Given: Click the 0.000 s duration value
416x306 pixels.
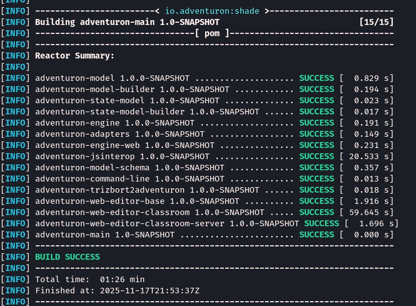Looking at the screenshot, I should pyautogui.click(x=371, y=234).
